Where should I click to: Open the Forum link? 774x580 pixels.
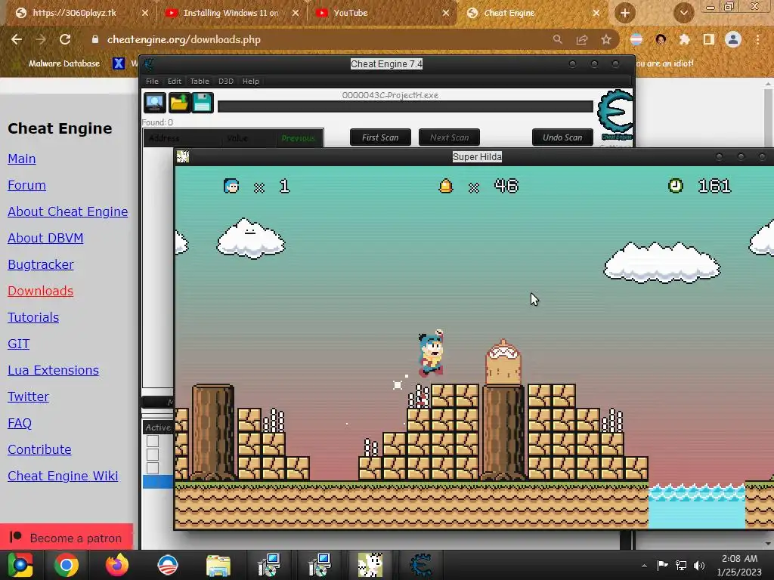26,186
